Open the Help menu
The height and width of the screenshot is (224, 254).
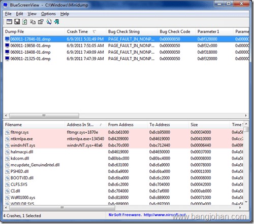65,14
